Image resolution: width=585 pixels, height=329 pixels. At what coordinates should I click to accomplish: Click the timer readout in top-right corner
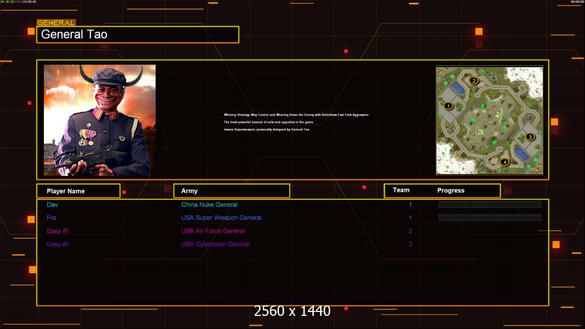pyautogui.click(x=577, y=2)
